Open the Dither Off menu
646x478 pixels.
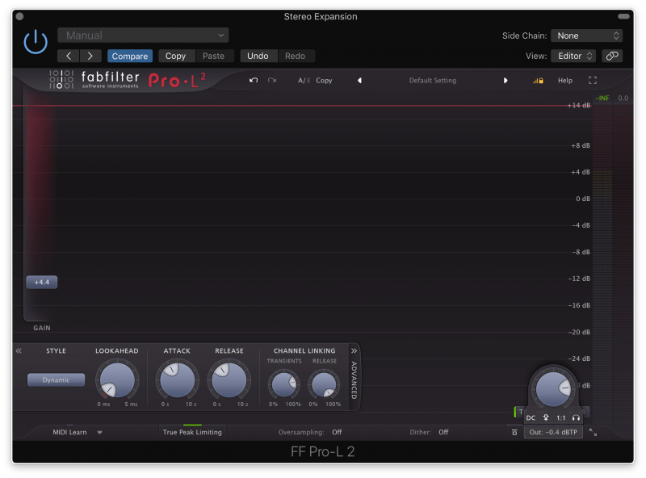pos(443,432)
